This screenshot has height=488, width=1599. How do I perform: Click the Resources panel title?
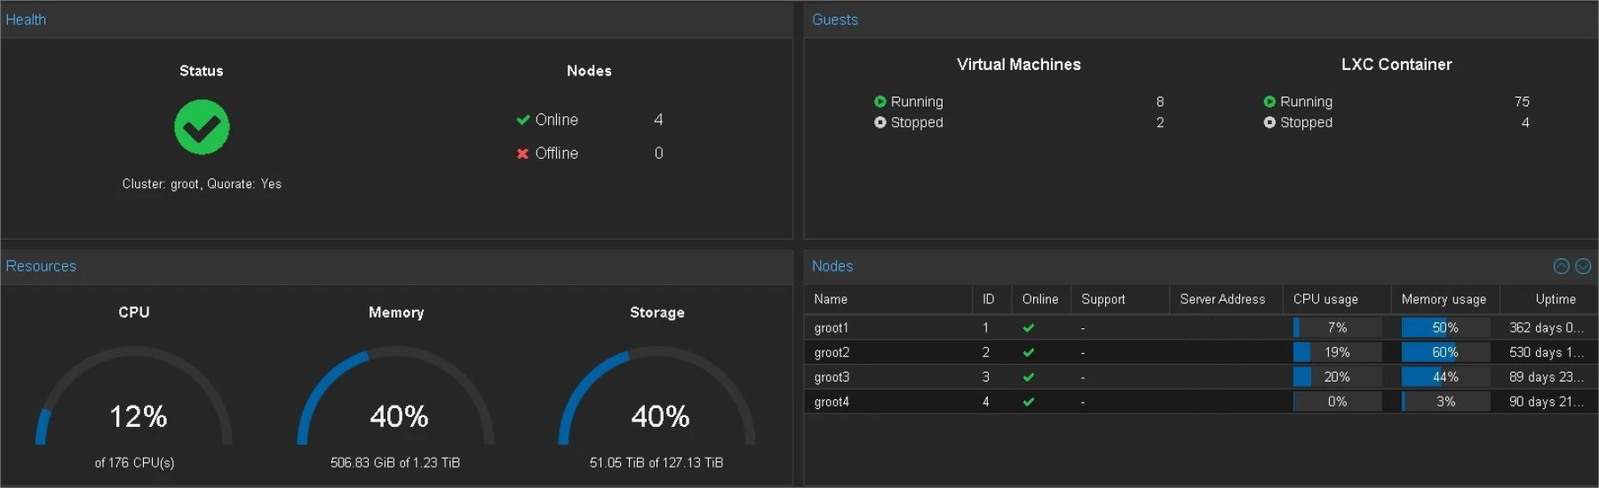[41, 266]
